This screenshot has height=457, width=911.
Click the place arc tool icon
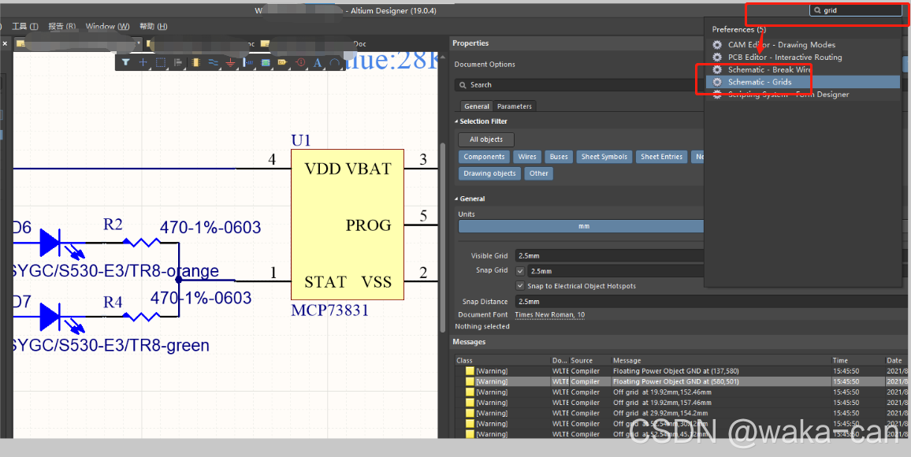pyautogui.click(x=335, y=62)
